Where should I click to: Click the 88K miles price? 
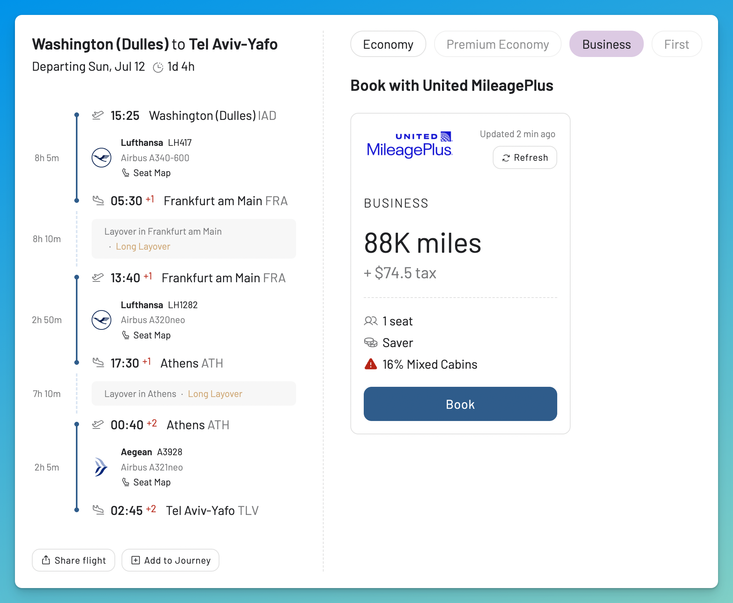(423, 243)
